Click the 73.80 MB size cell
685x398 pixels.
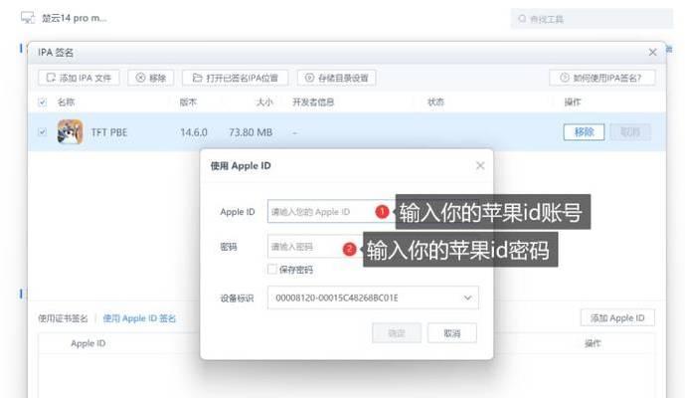251,132
